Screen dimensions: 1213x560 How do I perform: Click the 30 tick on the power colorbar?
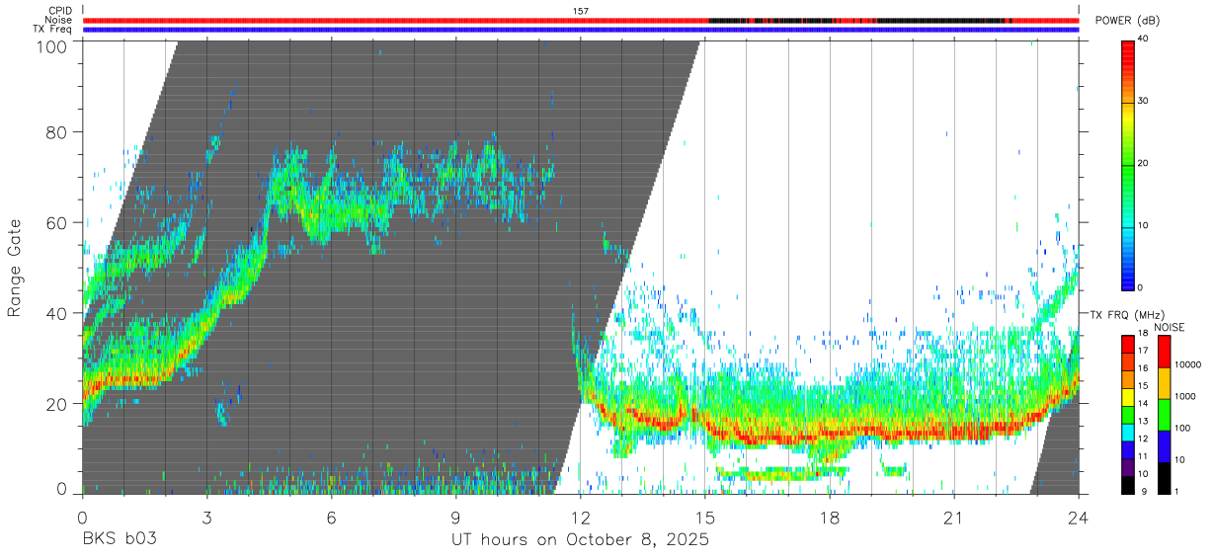click(1141, 101)
